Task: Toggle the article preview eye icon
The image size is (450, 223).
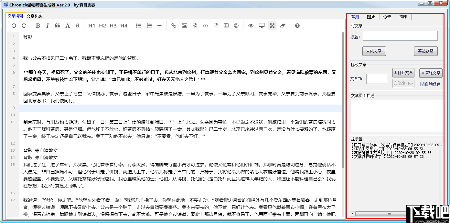Action: [x=251, y=25]
